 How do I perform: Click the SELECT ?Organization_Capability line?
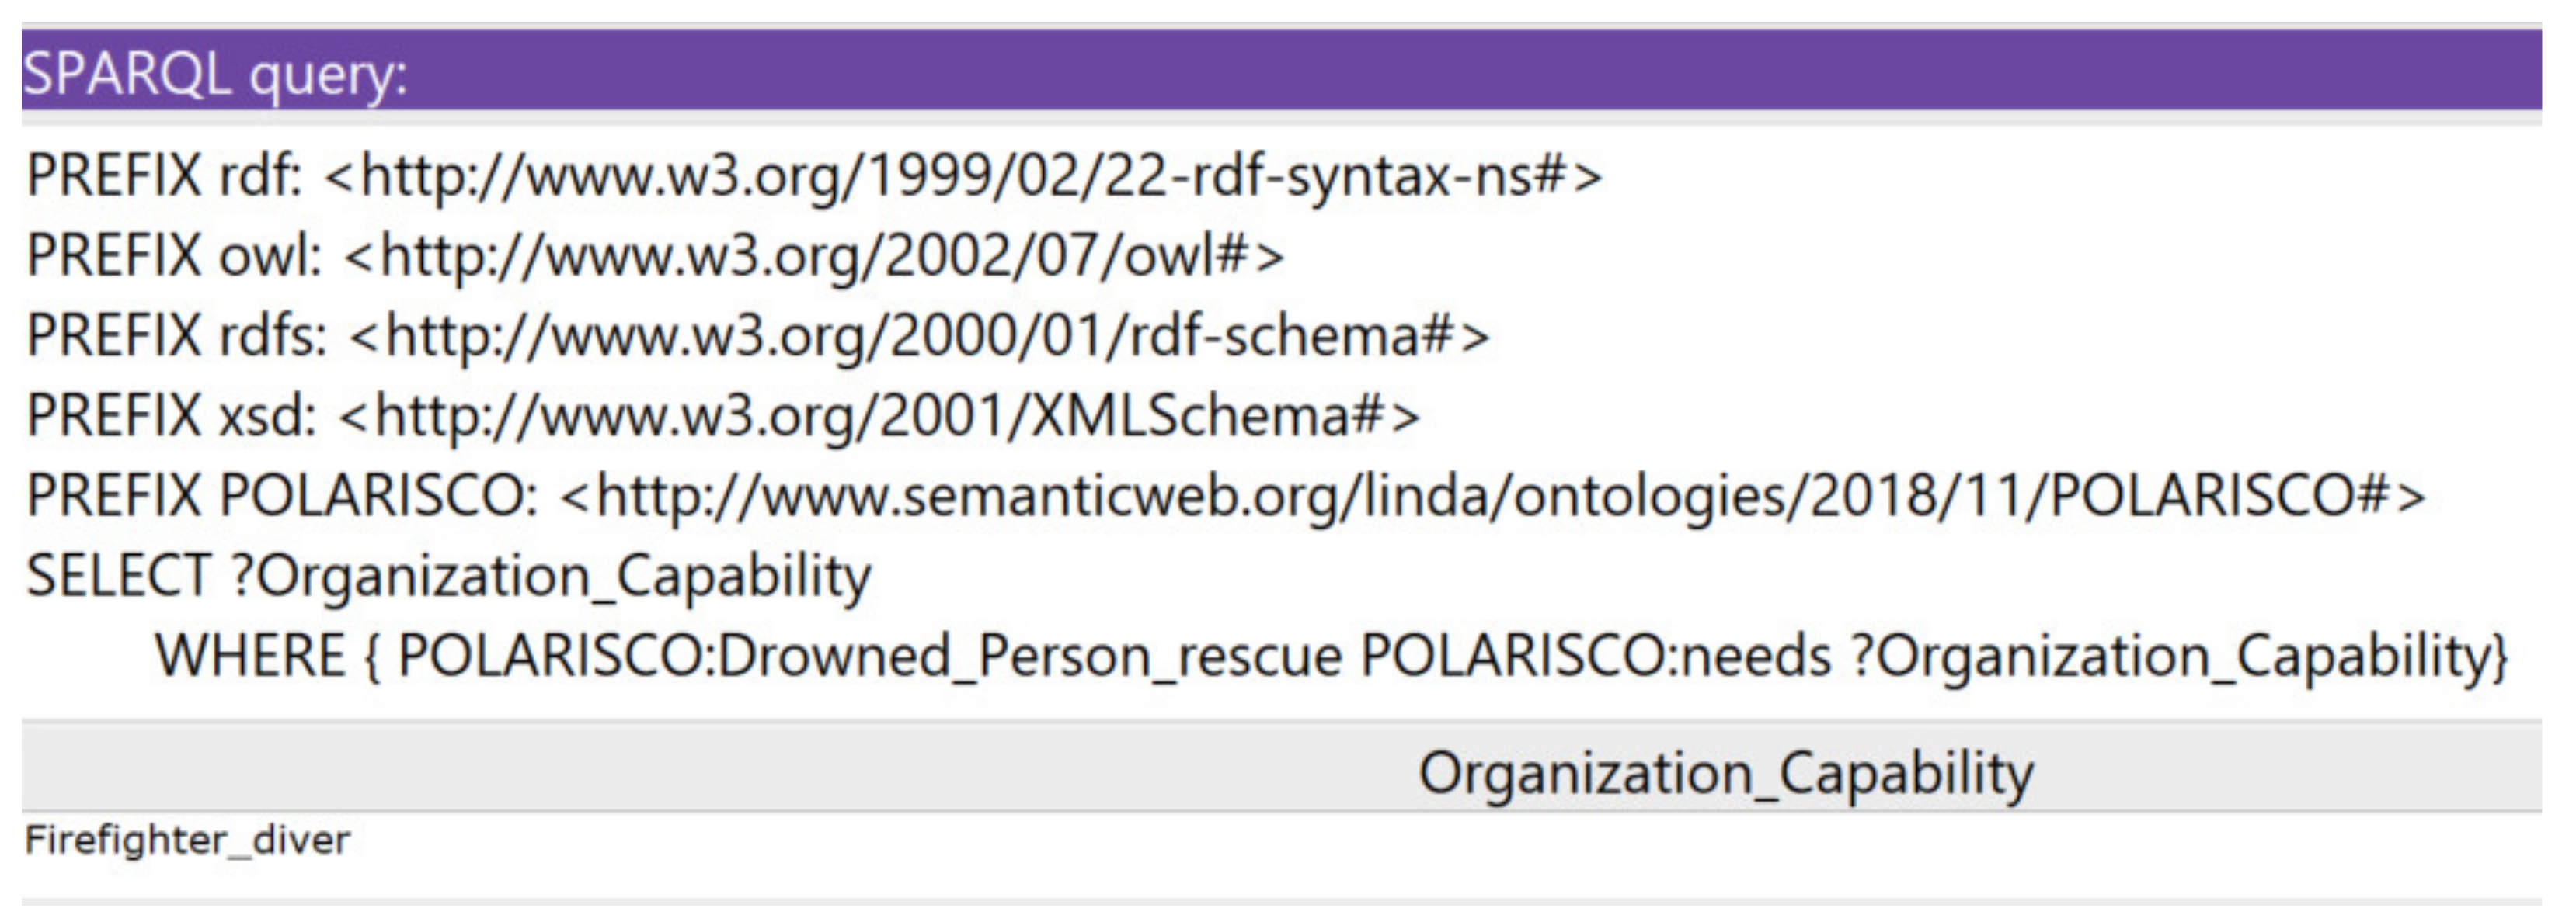[x=448, y=575]
